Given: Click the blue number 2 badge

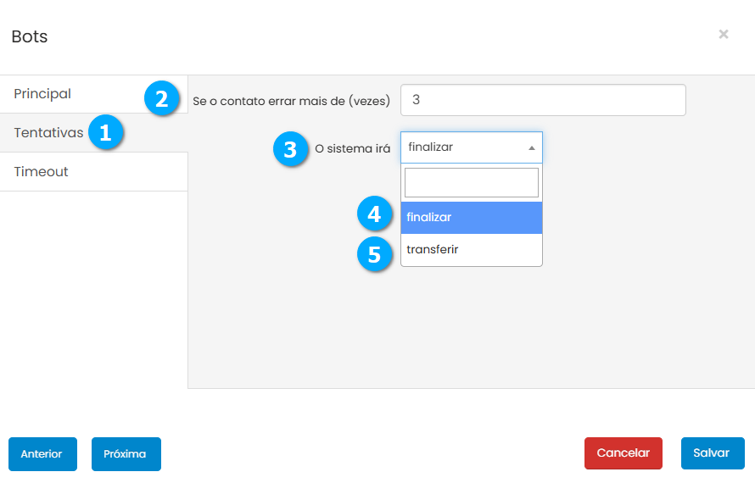Looking at the screenshot, I should click(x=161, y=98).
